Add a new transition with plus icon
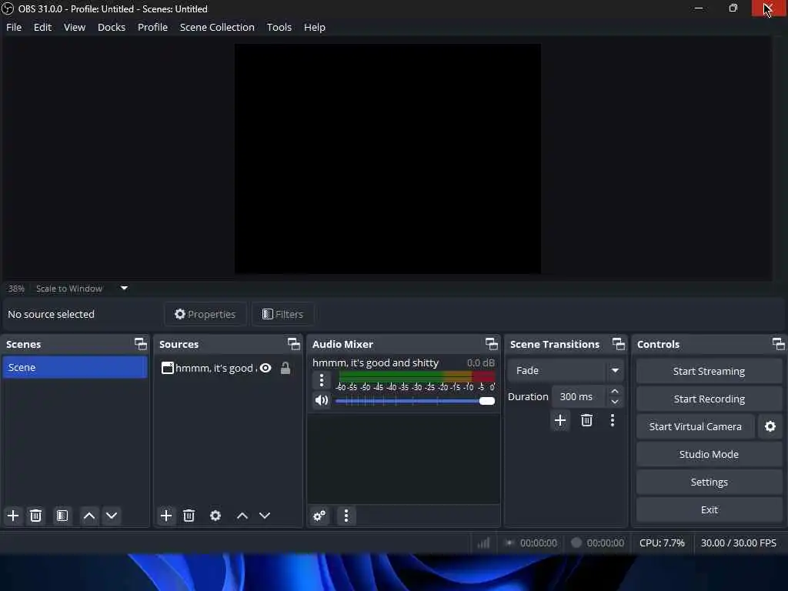Screen dimensions: 788x591 pyautogui.click(x=560, y=420)
